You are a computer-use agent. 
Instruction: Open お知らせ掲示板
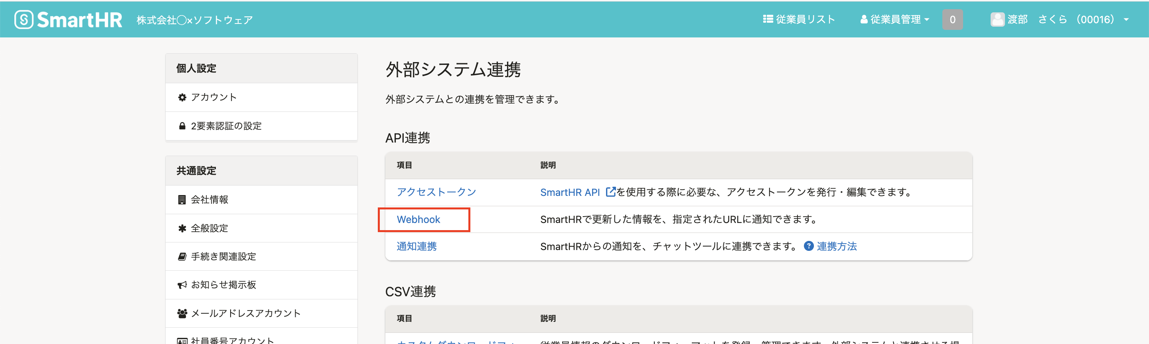[261, 285]
